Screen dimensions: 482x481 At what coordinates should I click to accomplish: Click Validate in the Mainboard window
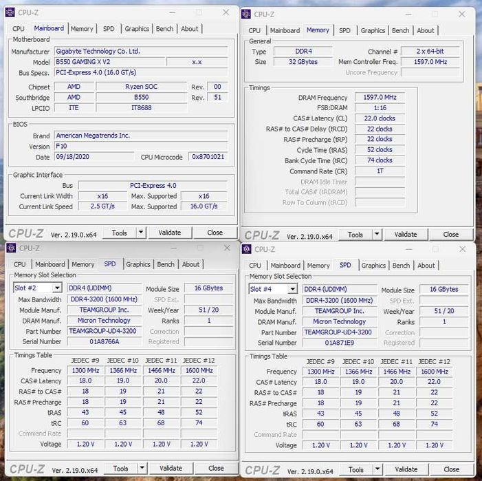tap(170, 233)
